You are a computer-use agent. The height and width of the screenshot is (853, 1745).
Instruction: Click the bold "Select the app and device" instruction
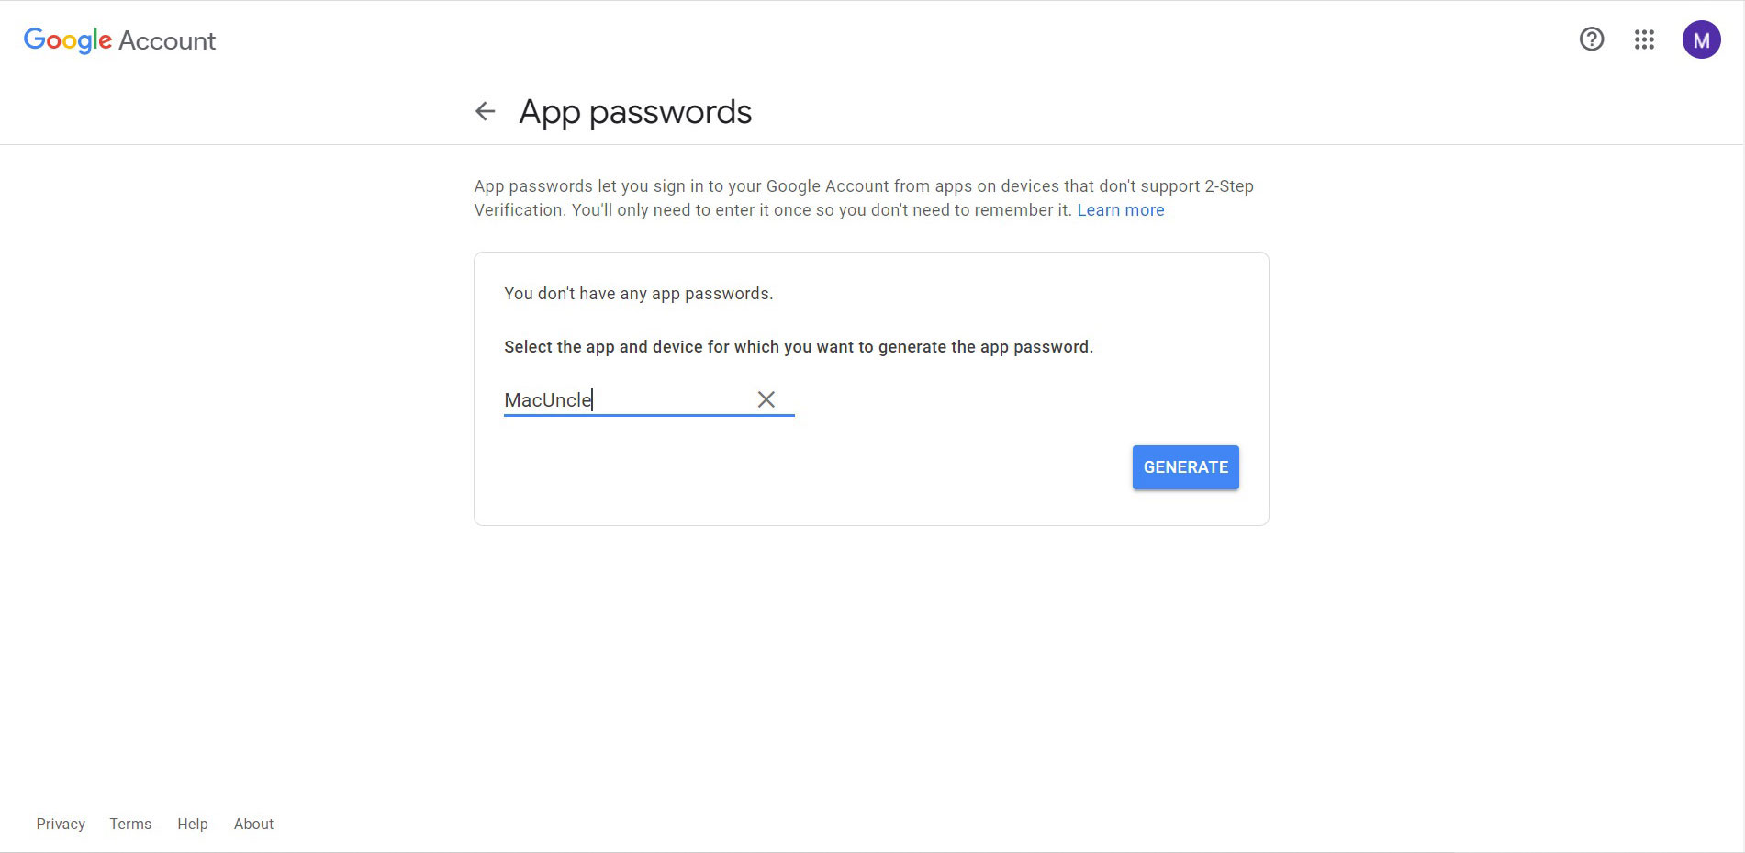pos(798,347)
